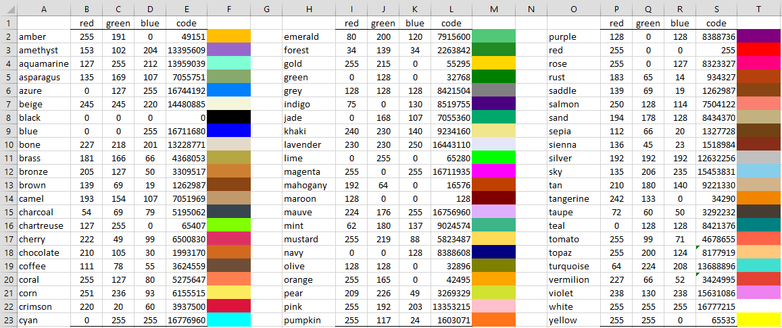Select the 'salmon' name cell
782x328 pixels.
coord(574,104)
